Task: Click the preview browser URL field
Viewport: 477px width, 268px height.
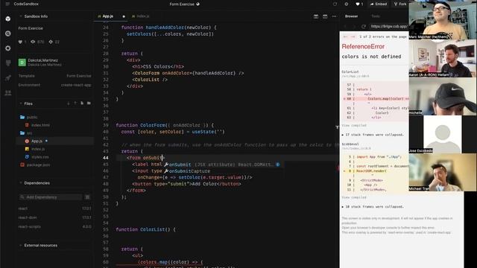Action: click(389, 27)
